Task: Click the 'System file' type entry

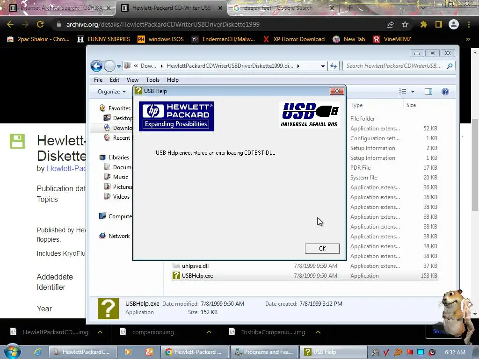Action: pyautogui.click(x=363, y=177)
